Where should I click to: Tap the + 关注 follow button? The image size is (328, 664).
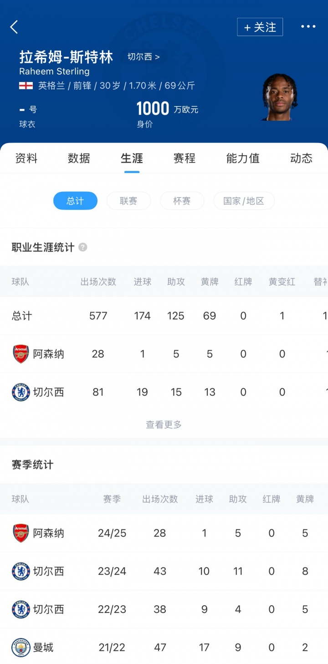click(x=260, y=27)
